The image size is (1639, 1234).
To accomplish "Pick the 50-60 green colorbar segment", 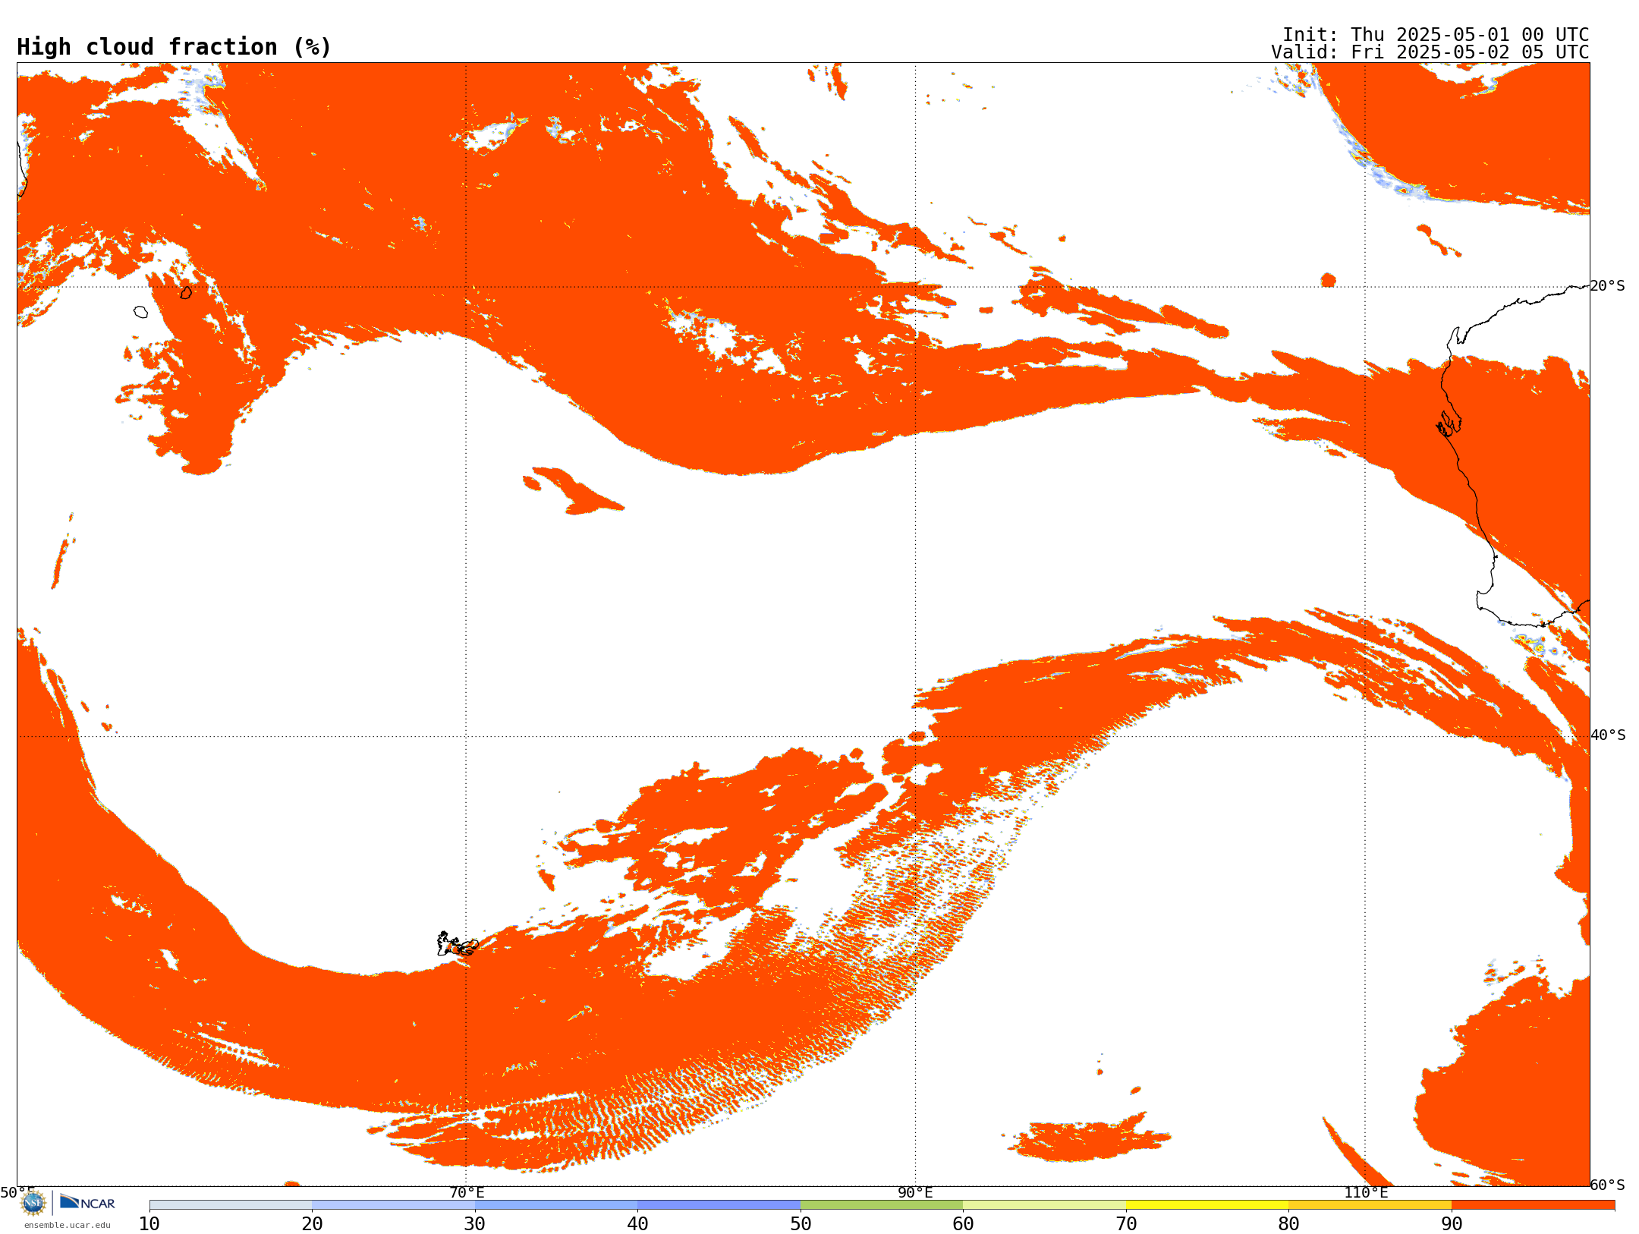I will [x=882, y=1205].
